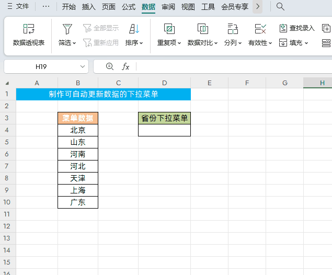
Task: Select empty cell D4 below 省份下拉菜单
Action: [165, 130]
